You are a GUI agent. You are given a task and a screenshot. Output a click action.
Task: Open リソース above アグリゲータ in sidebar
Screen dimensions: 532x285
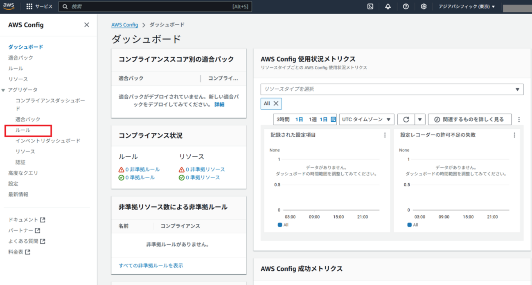click(18, 79)
